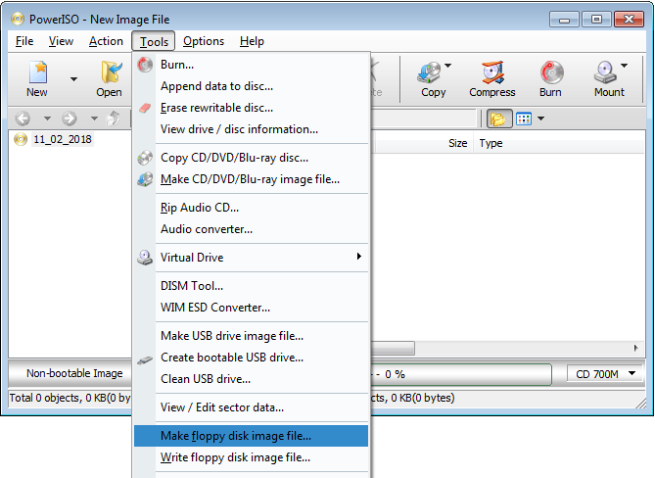Click the eraser icon in the menu
The image size is (655, 478).
[x=145, y=108]
